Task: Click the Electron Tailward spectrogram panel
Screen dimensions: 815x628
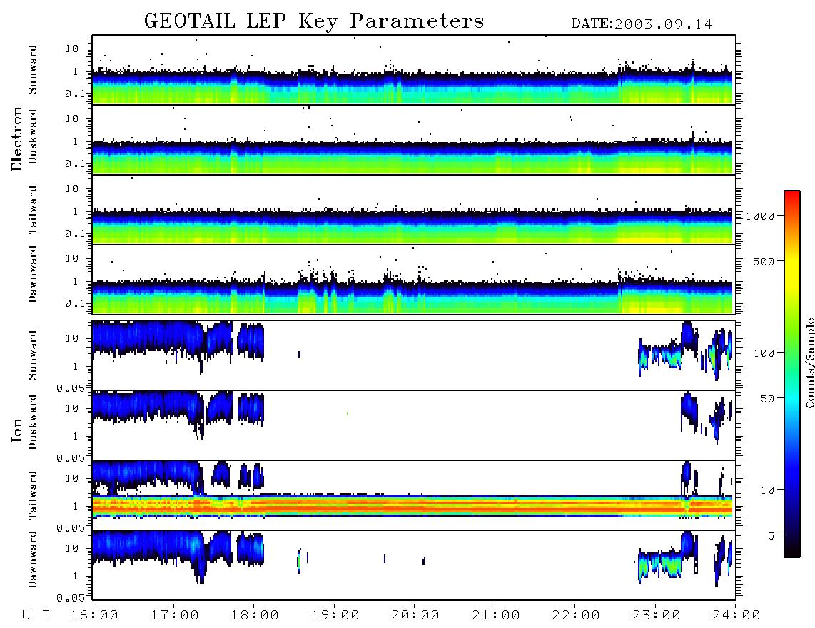Action: (x=414, y=210)
